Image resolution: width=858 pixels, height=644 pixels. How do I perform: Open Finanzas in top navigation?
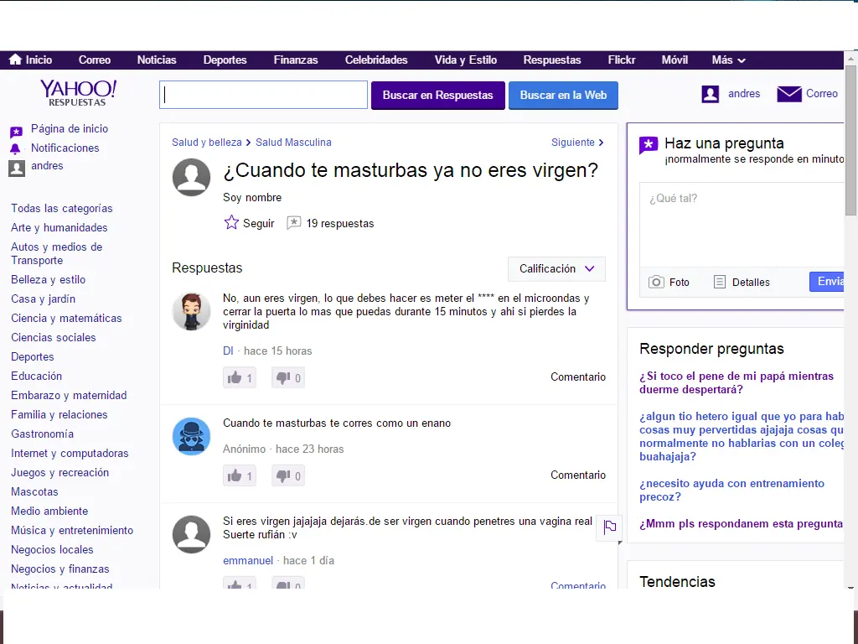point(296,60)
